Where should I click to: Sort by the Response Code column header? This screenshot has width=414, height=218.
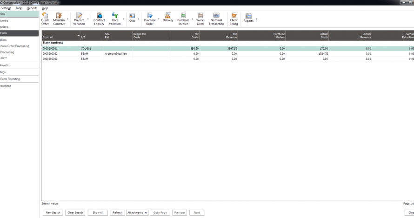tap(152, 36)
